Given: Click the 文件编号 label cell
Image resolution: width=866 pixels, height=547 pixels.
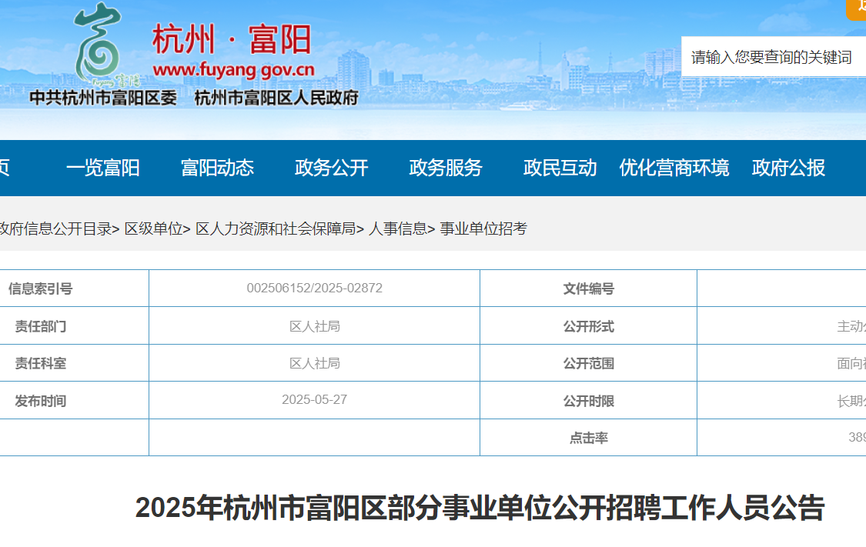Looking at the screenshot, I should point(589,289).
